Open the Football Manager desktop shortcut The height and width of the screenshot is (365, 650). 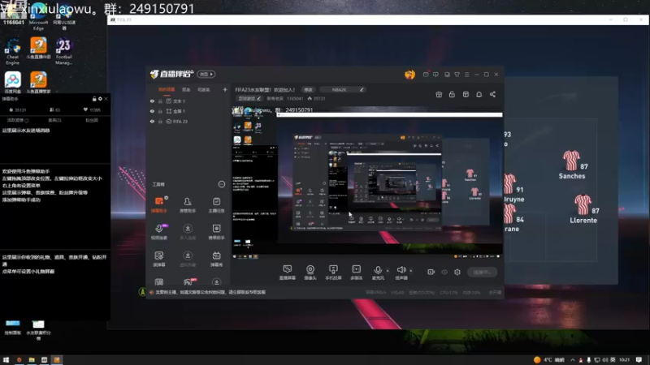[x=64, y=51]
